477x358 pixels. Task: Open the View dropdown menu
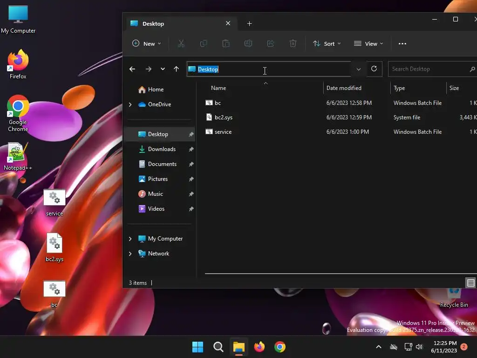368,43
